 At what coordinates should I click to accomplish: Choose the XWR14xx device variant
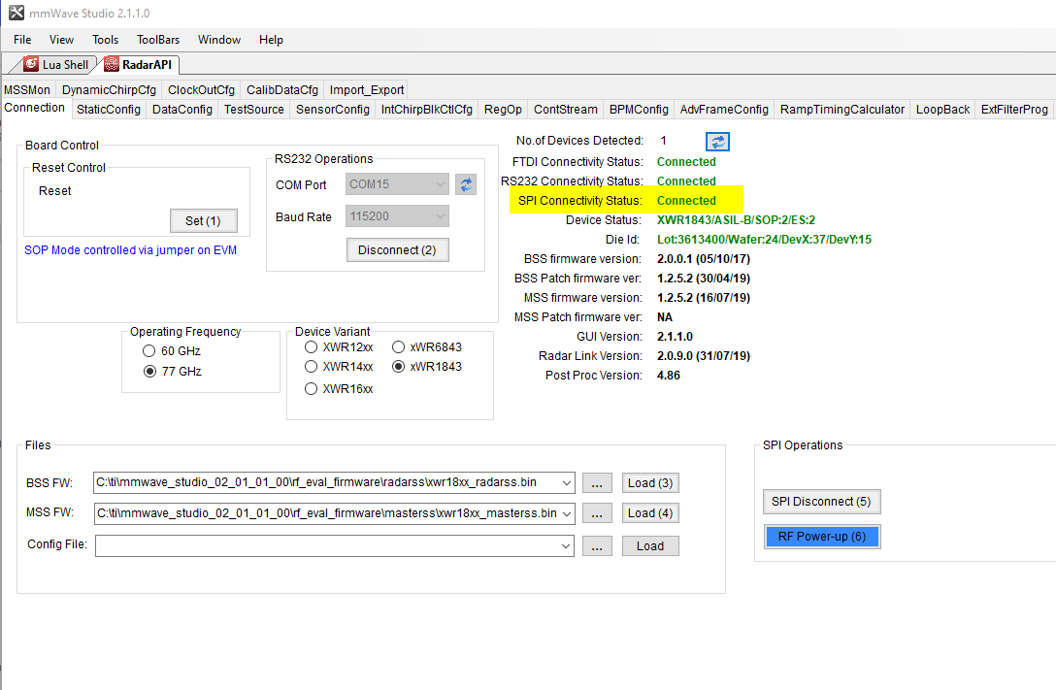[311, 366]
